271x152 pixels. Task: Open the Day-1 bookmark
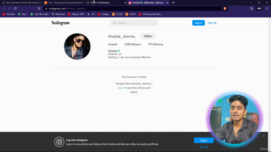22,14
